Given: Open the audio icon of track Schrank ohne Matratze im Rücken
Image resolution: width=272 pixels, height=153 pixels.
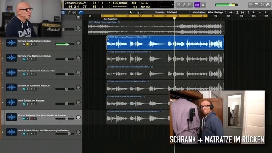Looking at the screenshot, I should (11, 58).
